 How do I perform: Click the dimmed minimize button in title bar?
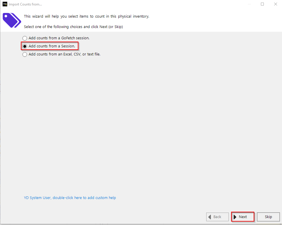click(x=250, y=4)
